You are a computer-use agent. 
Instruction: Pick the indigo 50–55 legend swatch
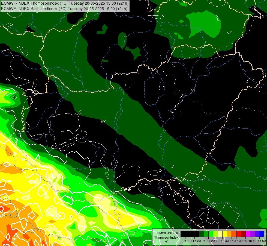pyautogui.click(x=257, y=234)
